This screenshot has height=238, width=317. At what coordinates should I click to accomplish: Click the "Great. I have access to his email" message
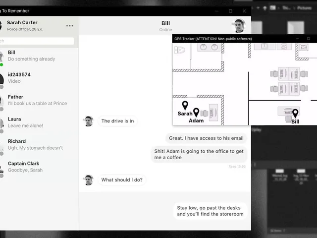(206, 138)
